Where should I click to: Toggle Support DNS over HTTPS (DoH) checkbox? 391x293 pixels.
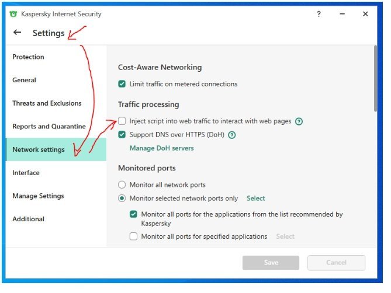tap(122, 135)
